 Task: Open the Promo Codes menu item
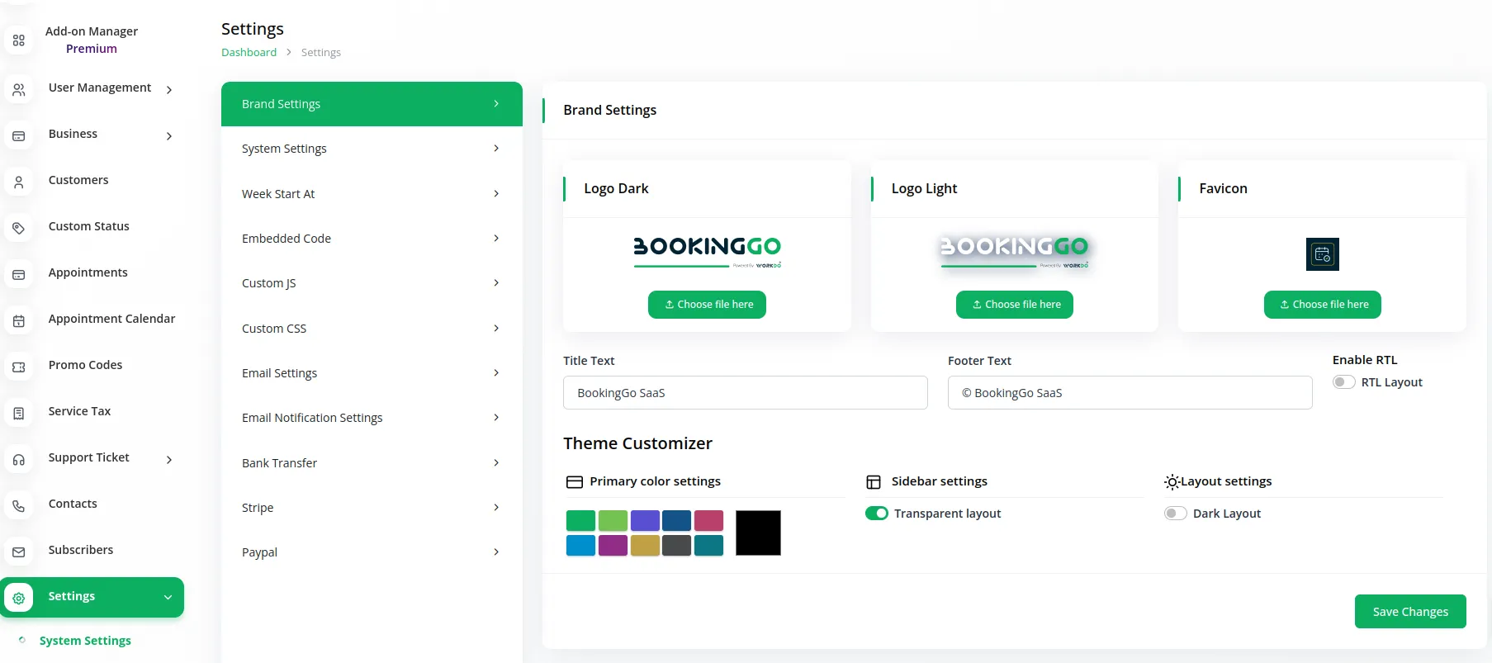tap(85, 365)
